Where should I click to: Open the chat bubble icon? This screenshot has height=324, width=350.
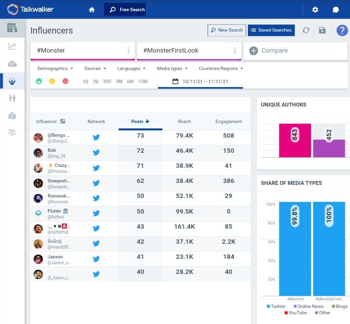pyautogui.click(x=335, y=10)
